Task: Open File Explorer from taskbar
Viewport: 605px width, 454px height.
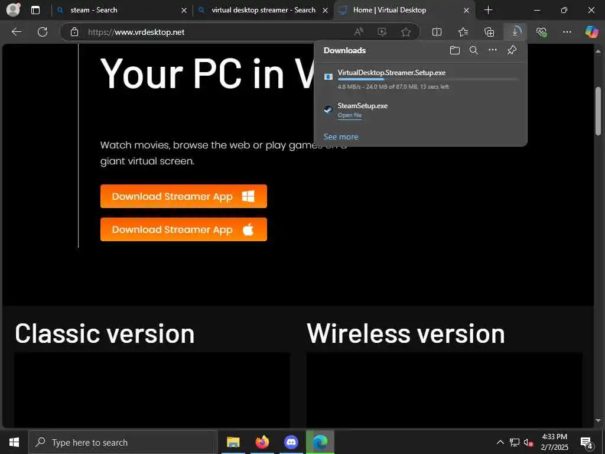Action: coord(233,442)
